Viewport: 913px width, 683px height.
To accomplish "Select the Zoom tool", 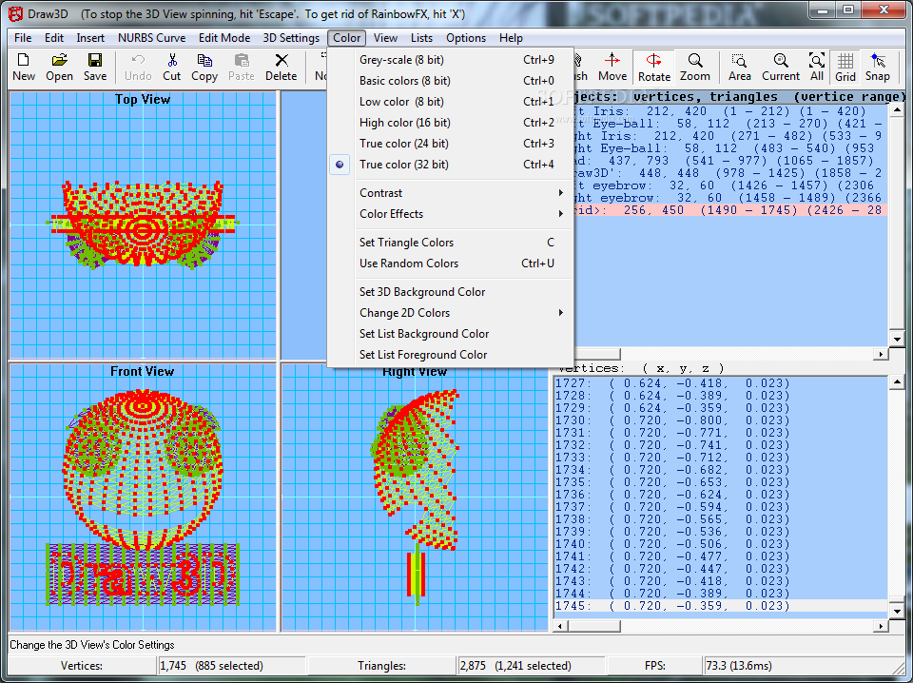I will (x=694, y=67).
